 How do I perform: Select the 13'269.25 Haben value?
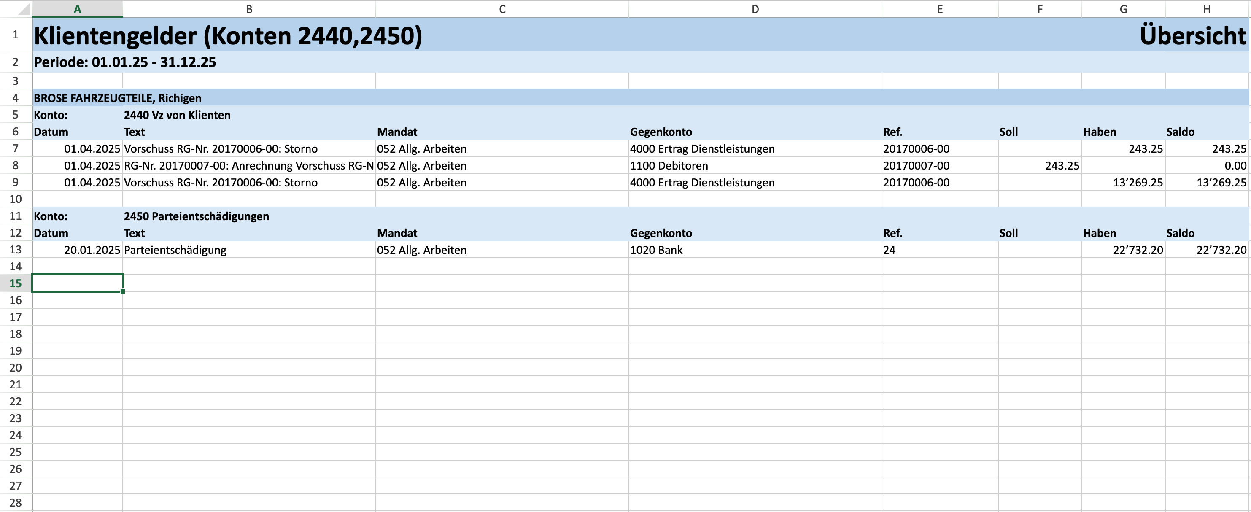[x=1138, y=183]
